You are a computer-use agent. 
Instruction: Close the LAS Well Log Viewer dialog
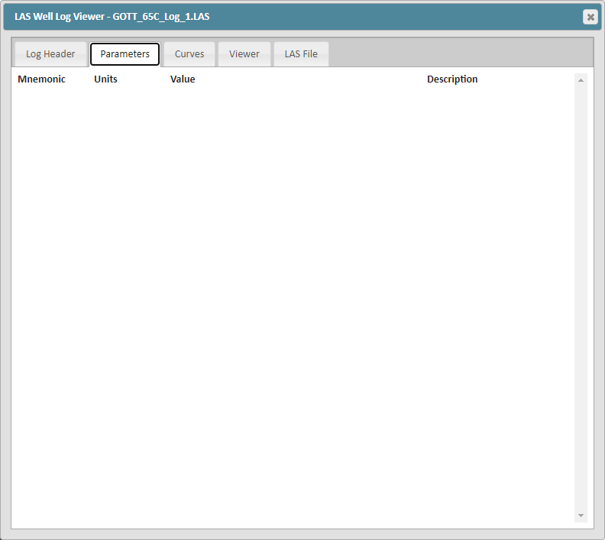(x=590, y=17)
